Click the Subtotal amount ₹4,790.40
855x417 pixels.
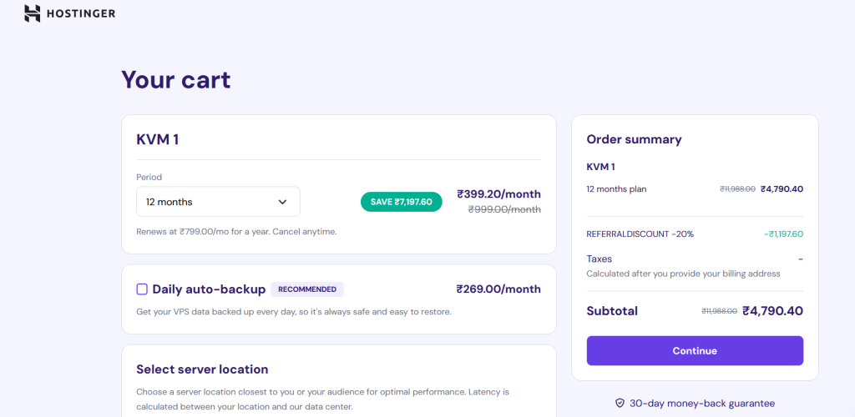point(772,311)
